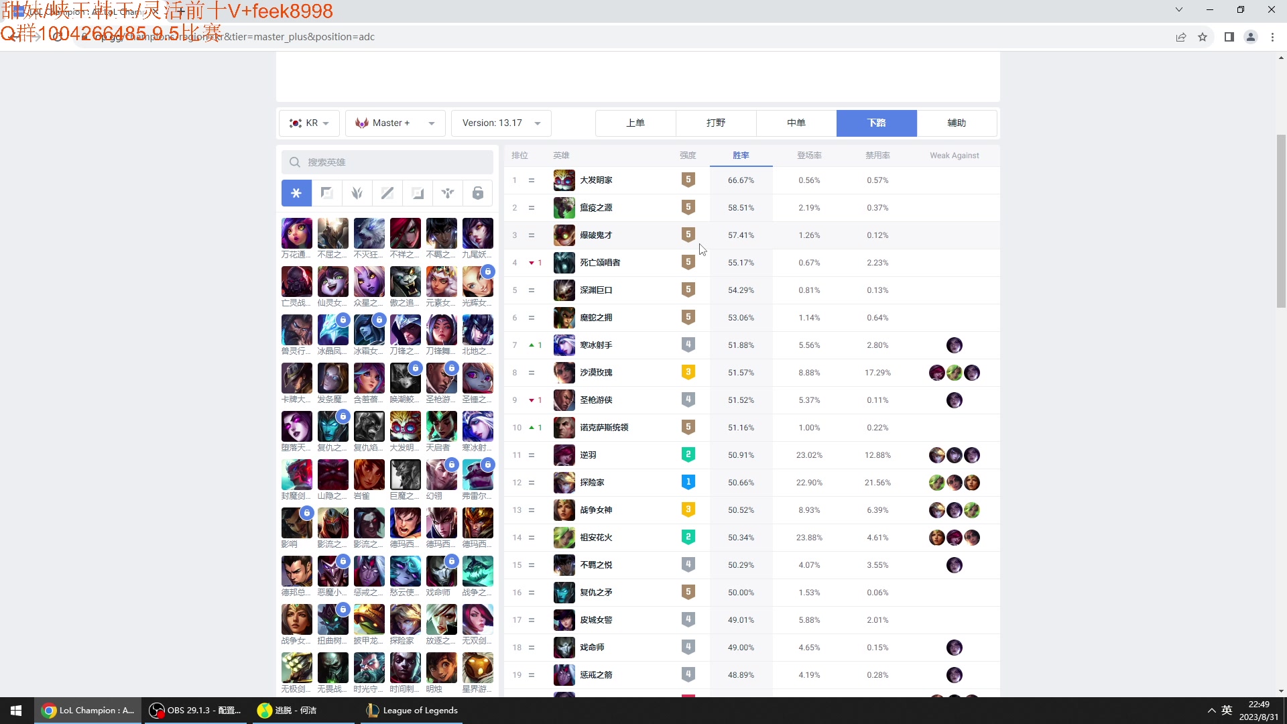Open the 沙漠玫瑰 champion link
This screenshot has width=1287, height=724.
coord(596,373)
